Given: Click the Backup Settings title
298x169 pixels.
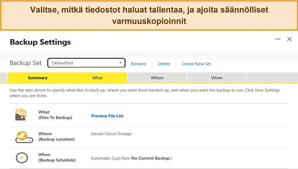Looking at the screenshot, I should [40, 42].
